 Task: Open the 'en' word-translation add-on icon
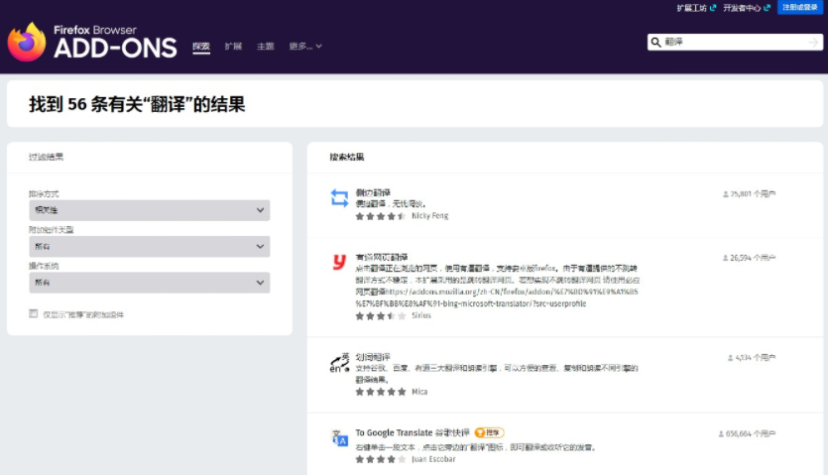click(x=339, y=363)
